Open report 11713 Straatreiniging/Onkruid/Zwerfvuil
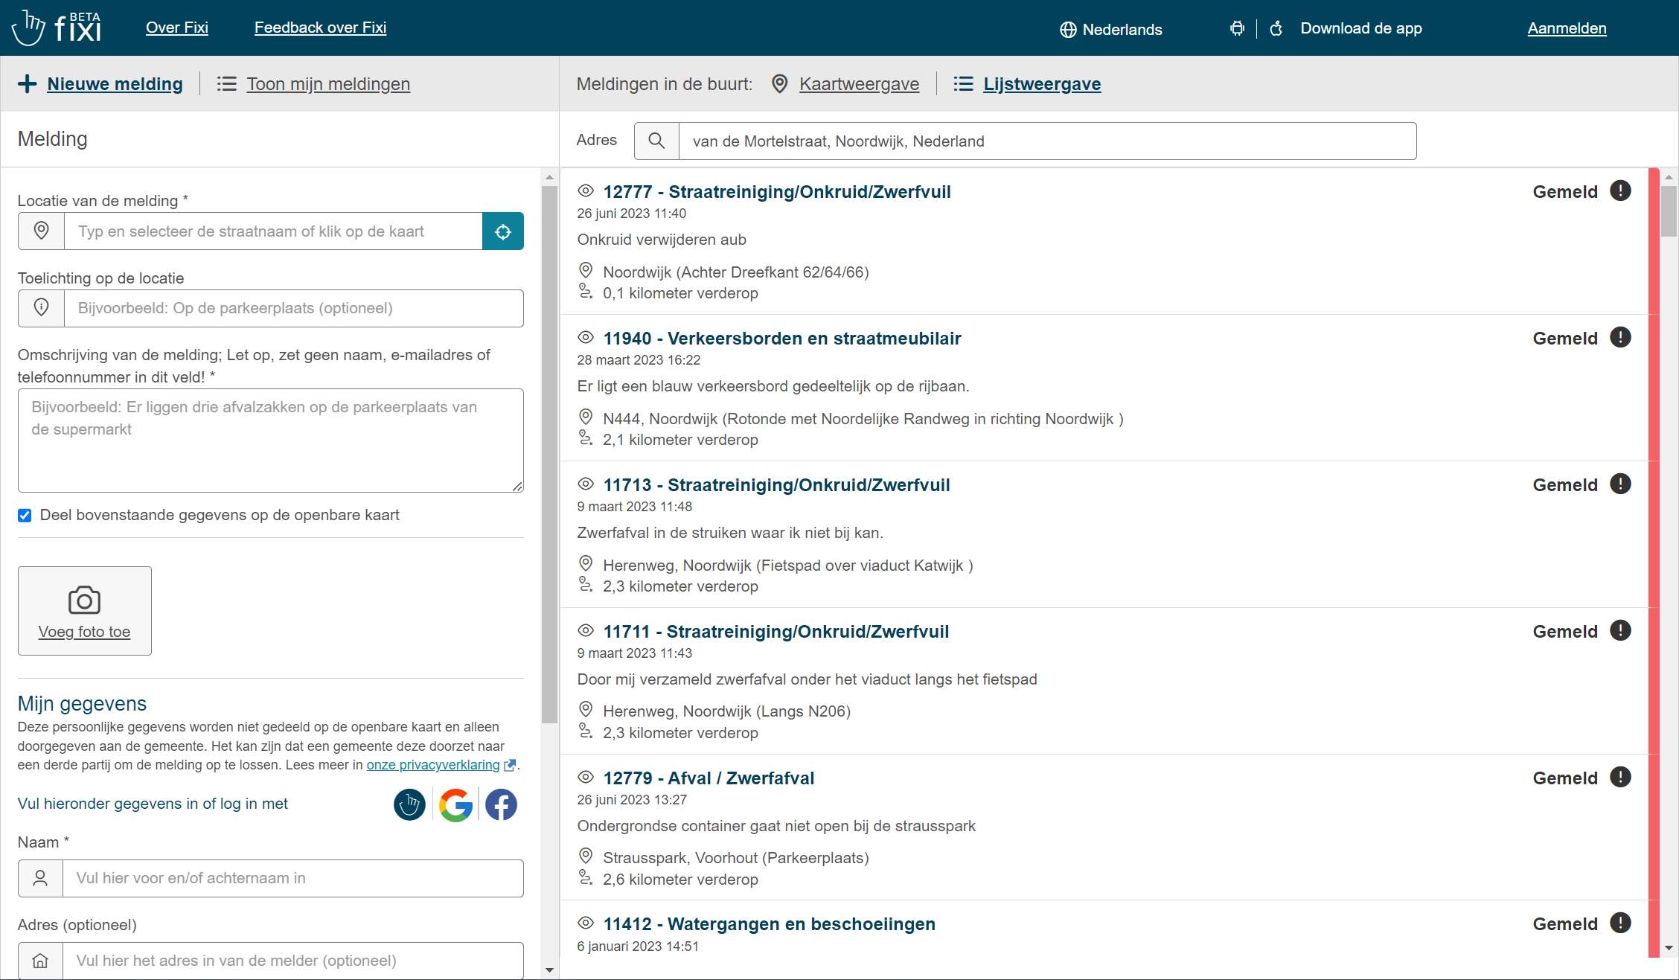 (x=776, y=484)
